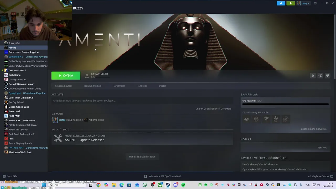The width and height of the screenshot is (336, 189).
Task: Select the second locked achievement icon
Action: point(256,119)
